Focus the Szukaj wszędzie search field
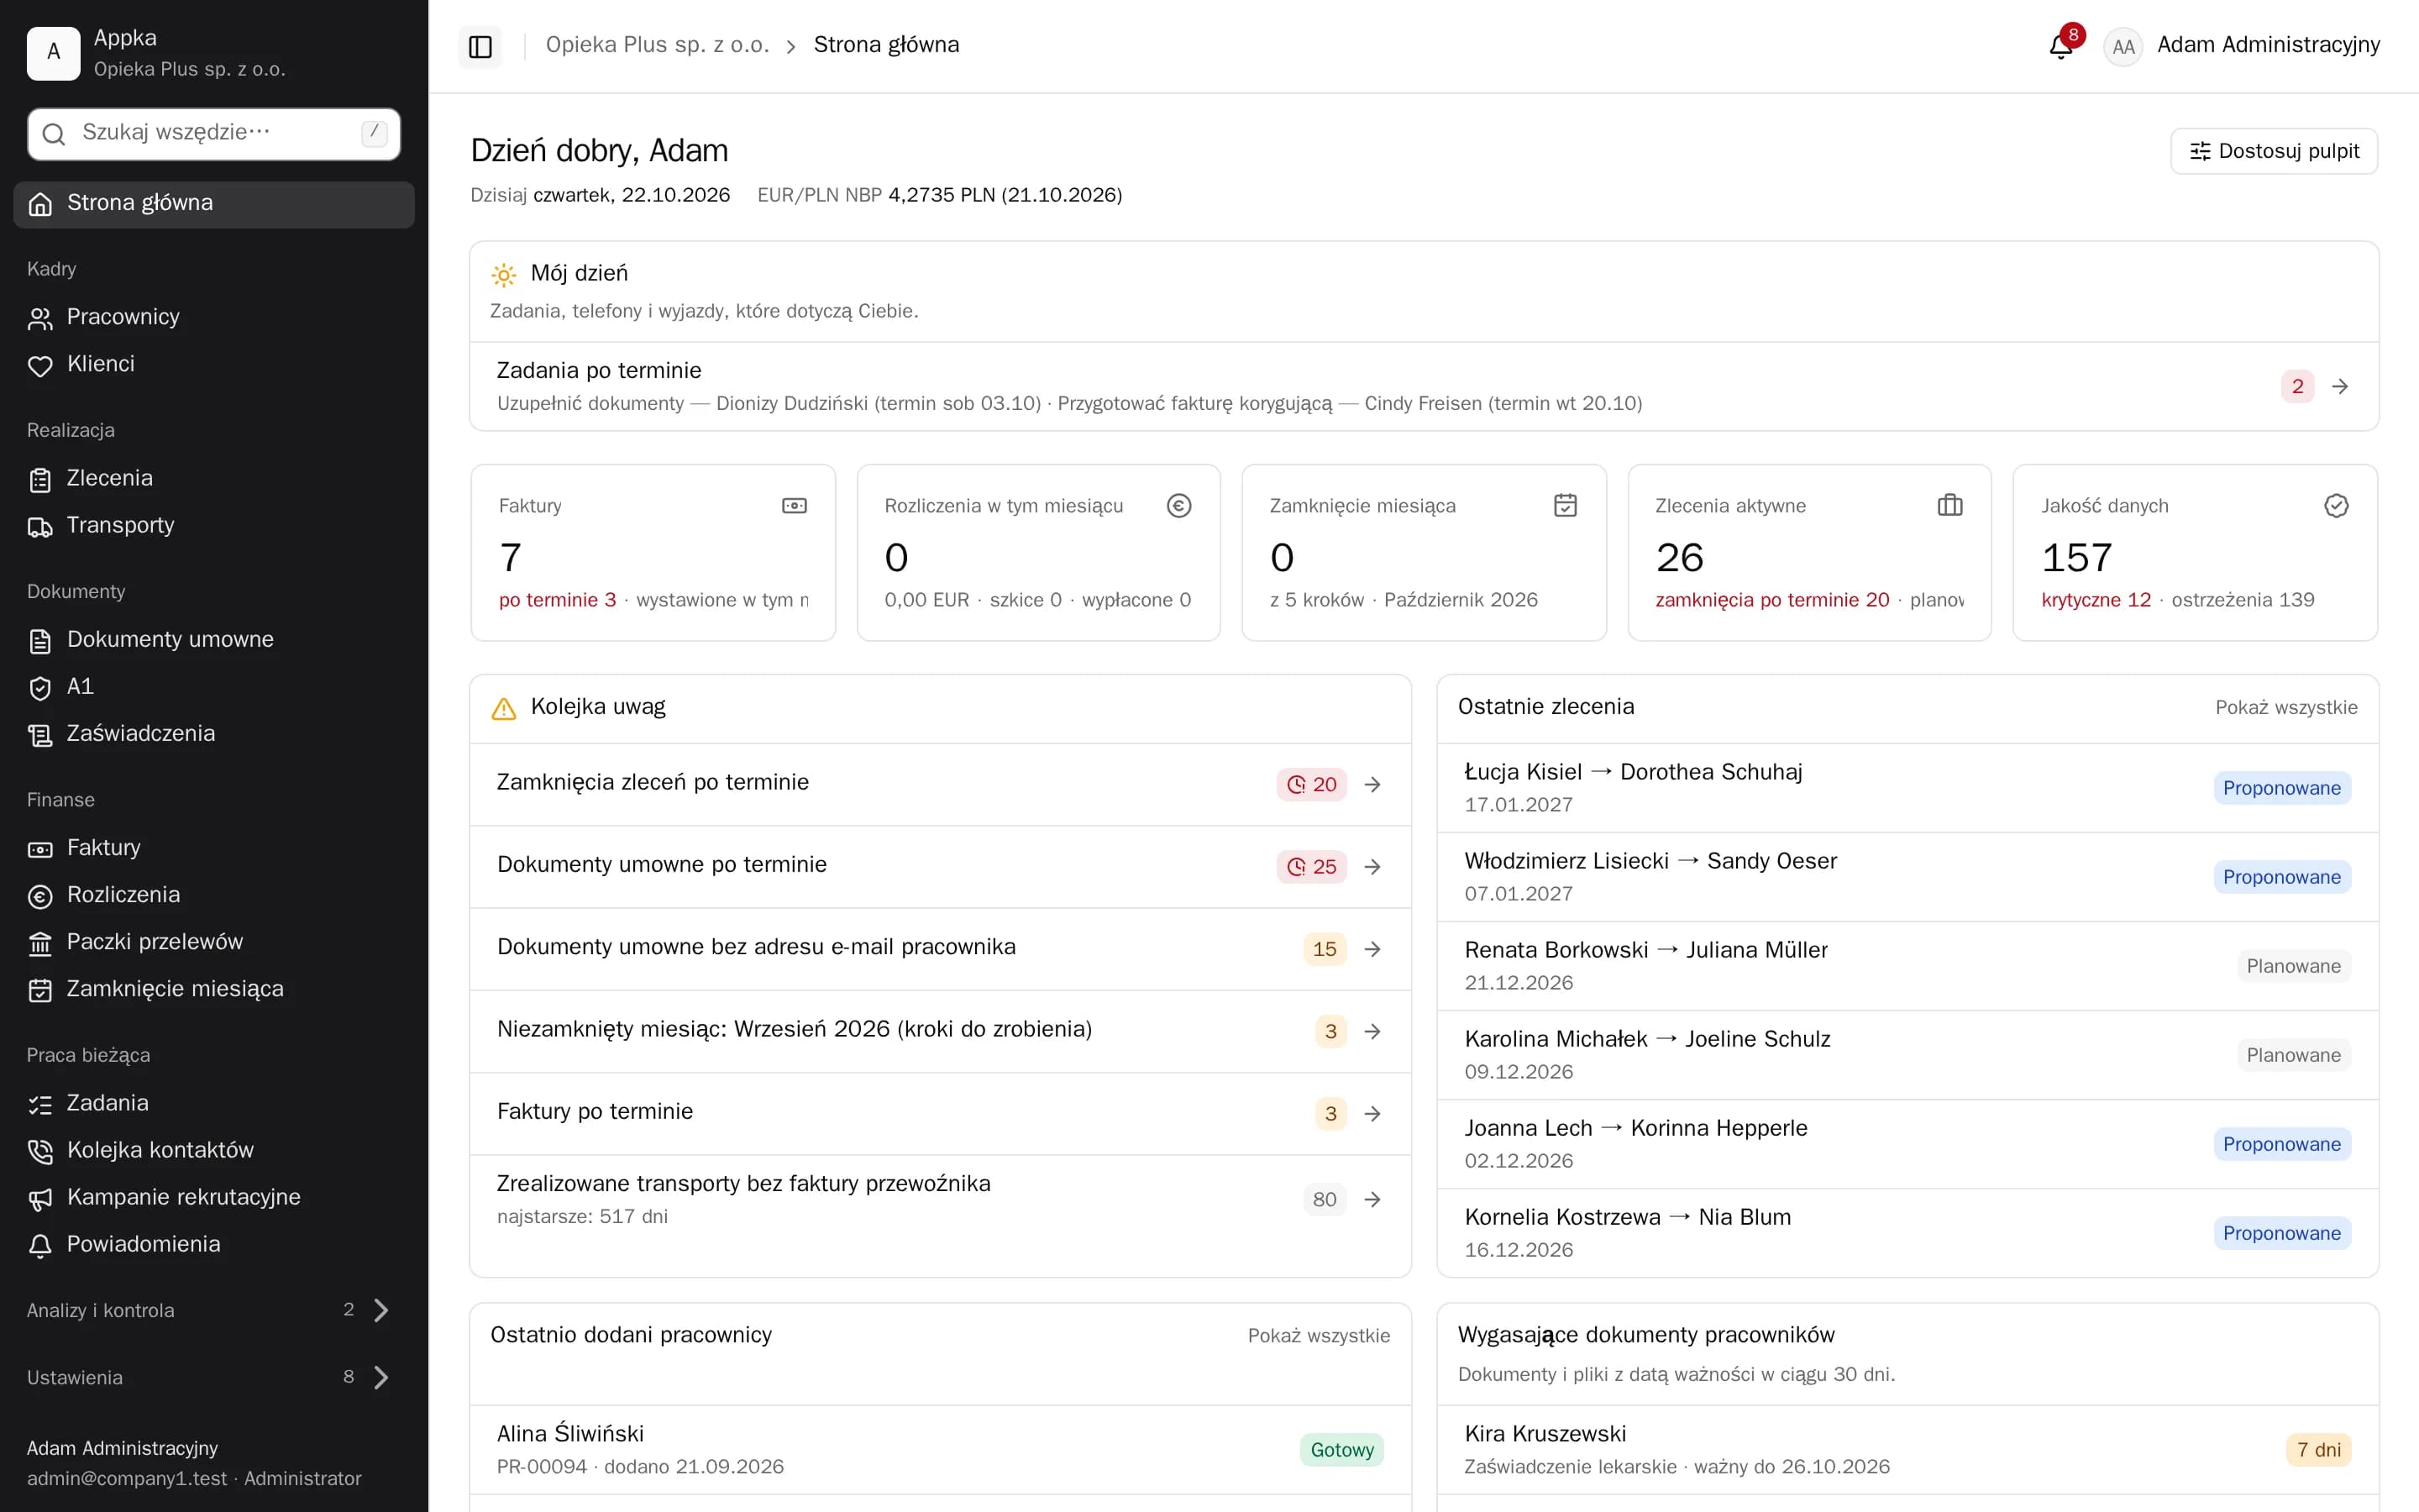 pos(214,134)
